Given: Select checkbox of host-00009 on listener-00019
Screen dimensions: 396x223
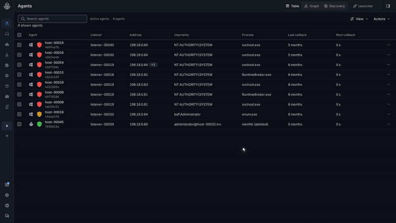Looking at the screenshot, I should [19, 104].
